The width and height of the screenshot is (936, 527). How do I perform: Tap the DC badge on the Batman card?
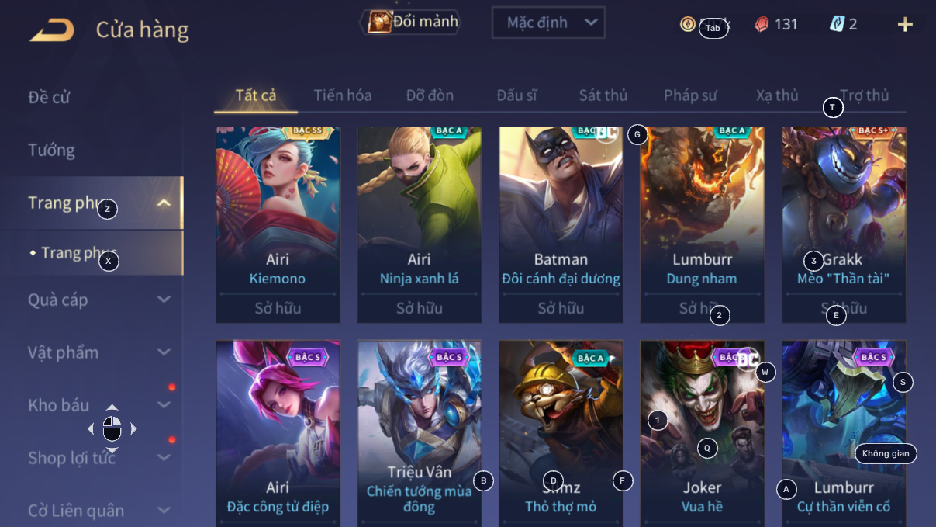pyautogui.click(x=606, y=132)
